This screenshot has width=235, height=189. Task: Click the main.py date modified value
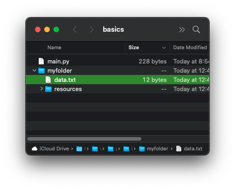coord(191,62)
